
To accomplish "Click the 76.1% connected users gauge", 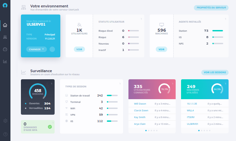I will point(164,89).
